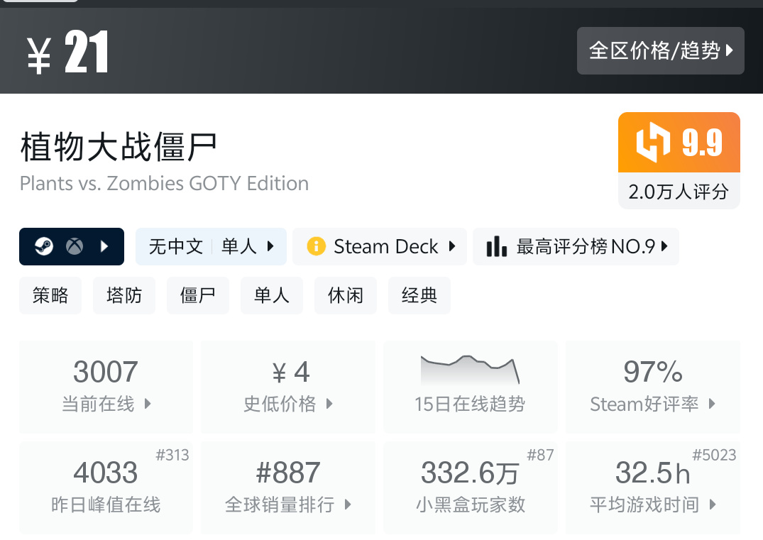Open the 史低价格 ¥4 stat card
The width and height of the screenshot is (763, 540).
point(288,387)
